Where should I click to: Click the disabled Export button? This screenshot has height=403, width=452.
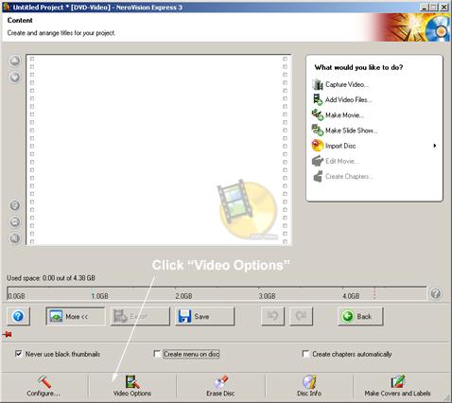[140, 316]
